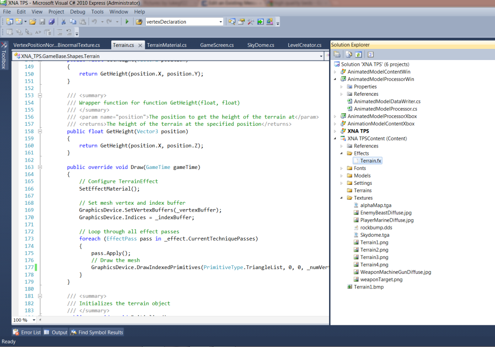
Task: Collapse the summary comment outline at line 153
Action: coord(40,95)
